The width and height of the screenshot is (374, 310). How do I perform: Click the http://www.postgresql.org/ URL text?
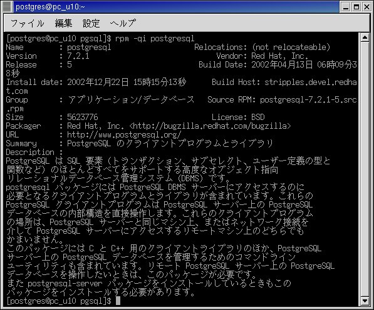124,135
